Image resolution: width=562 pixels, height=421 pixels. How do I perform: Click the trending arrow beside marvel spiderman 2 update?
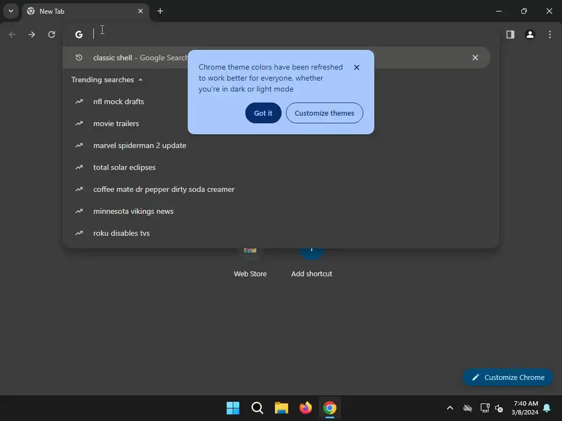[x=79, y=145]
